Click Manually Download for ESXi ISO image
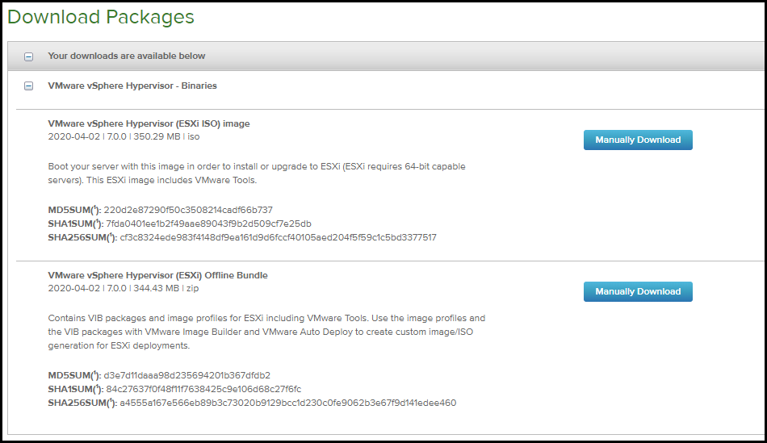This screenshot has height=443, width=767. coord(638,140)
